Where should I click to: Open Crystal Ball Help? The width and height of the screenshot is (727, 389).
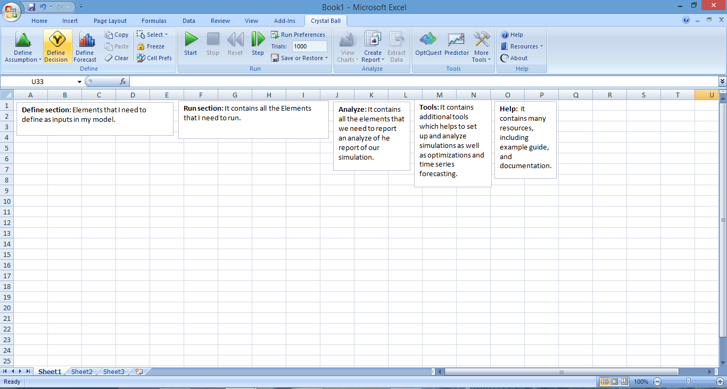coord(512,35)
